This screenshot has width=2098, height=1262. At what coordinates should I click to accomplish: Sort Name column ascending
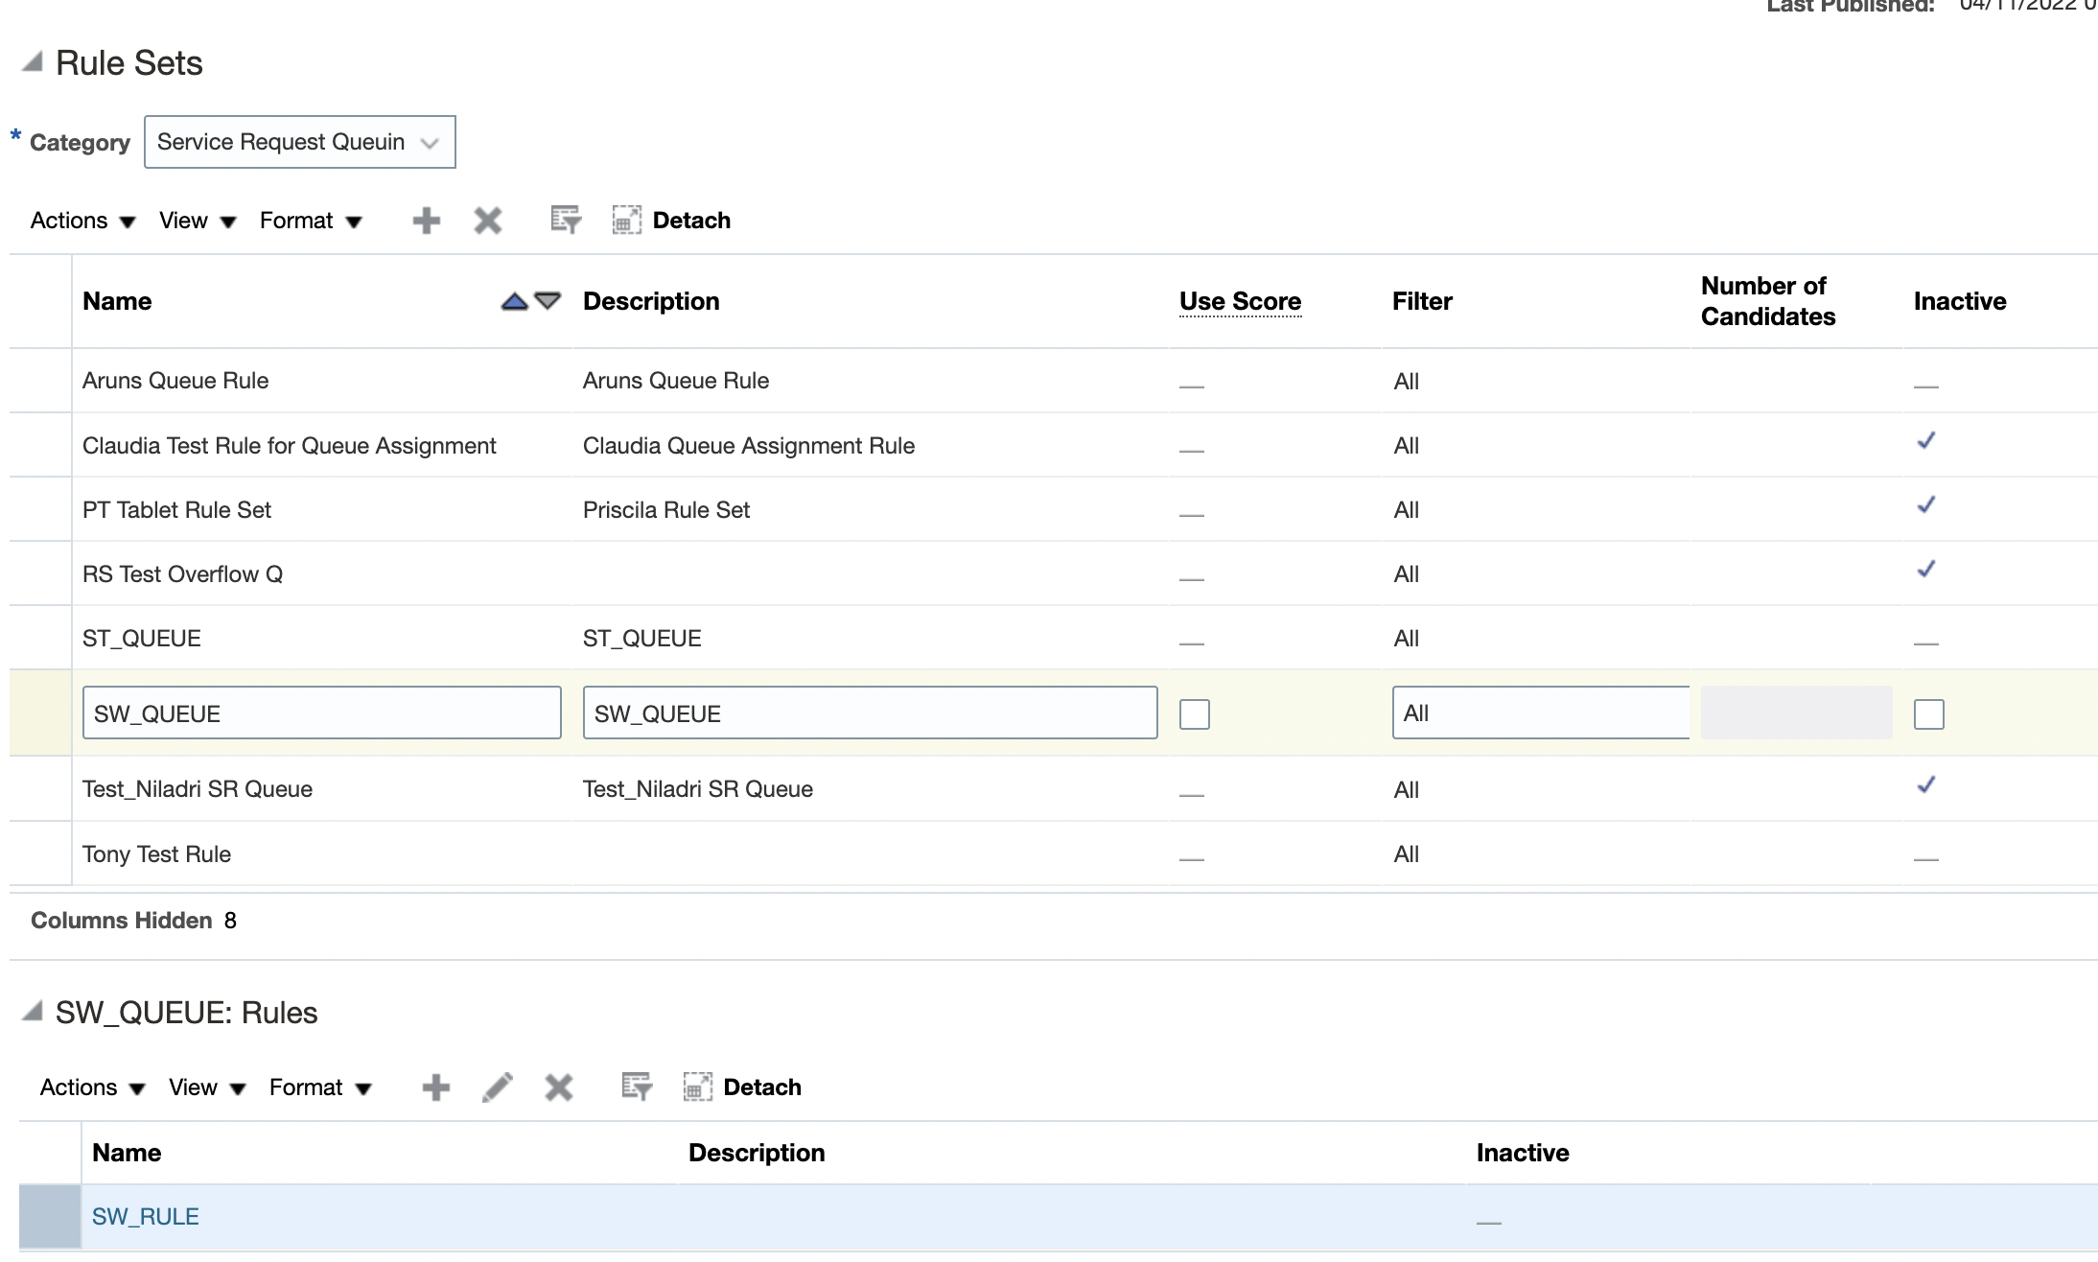515,302
